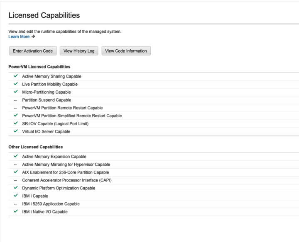Click checkmark icon for SR-IOV Capable row
The image size is (299, 242).
(16, 123)
